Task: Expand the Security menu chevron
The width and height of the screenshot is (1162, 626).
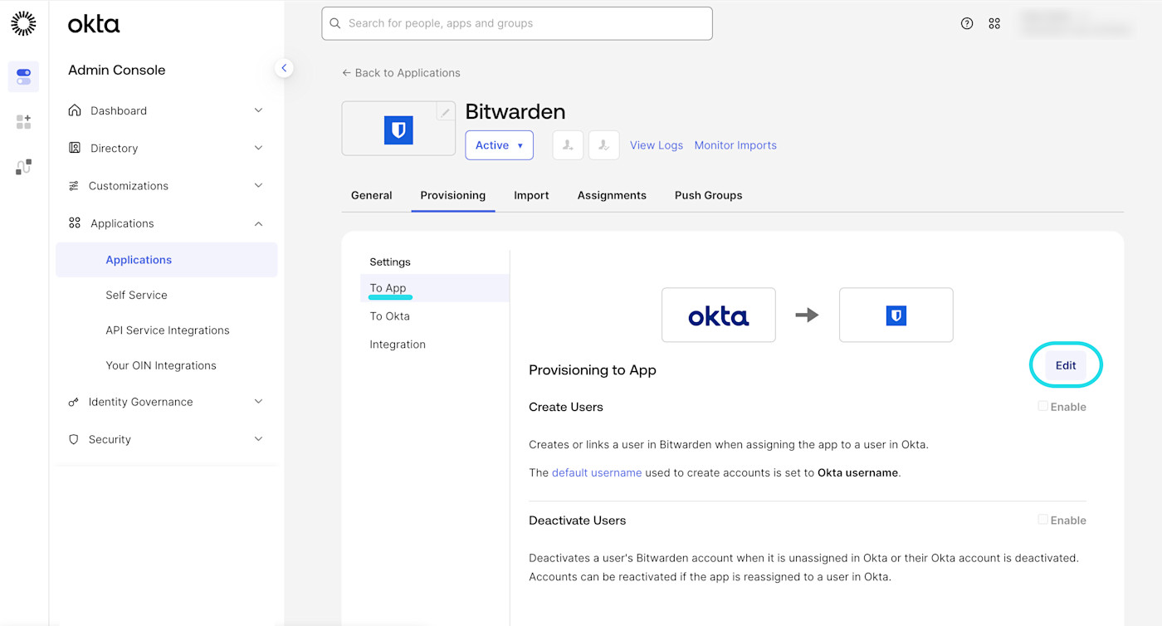Action: 258,439
